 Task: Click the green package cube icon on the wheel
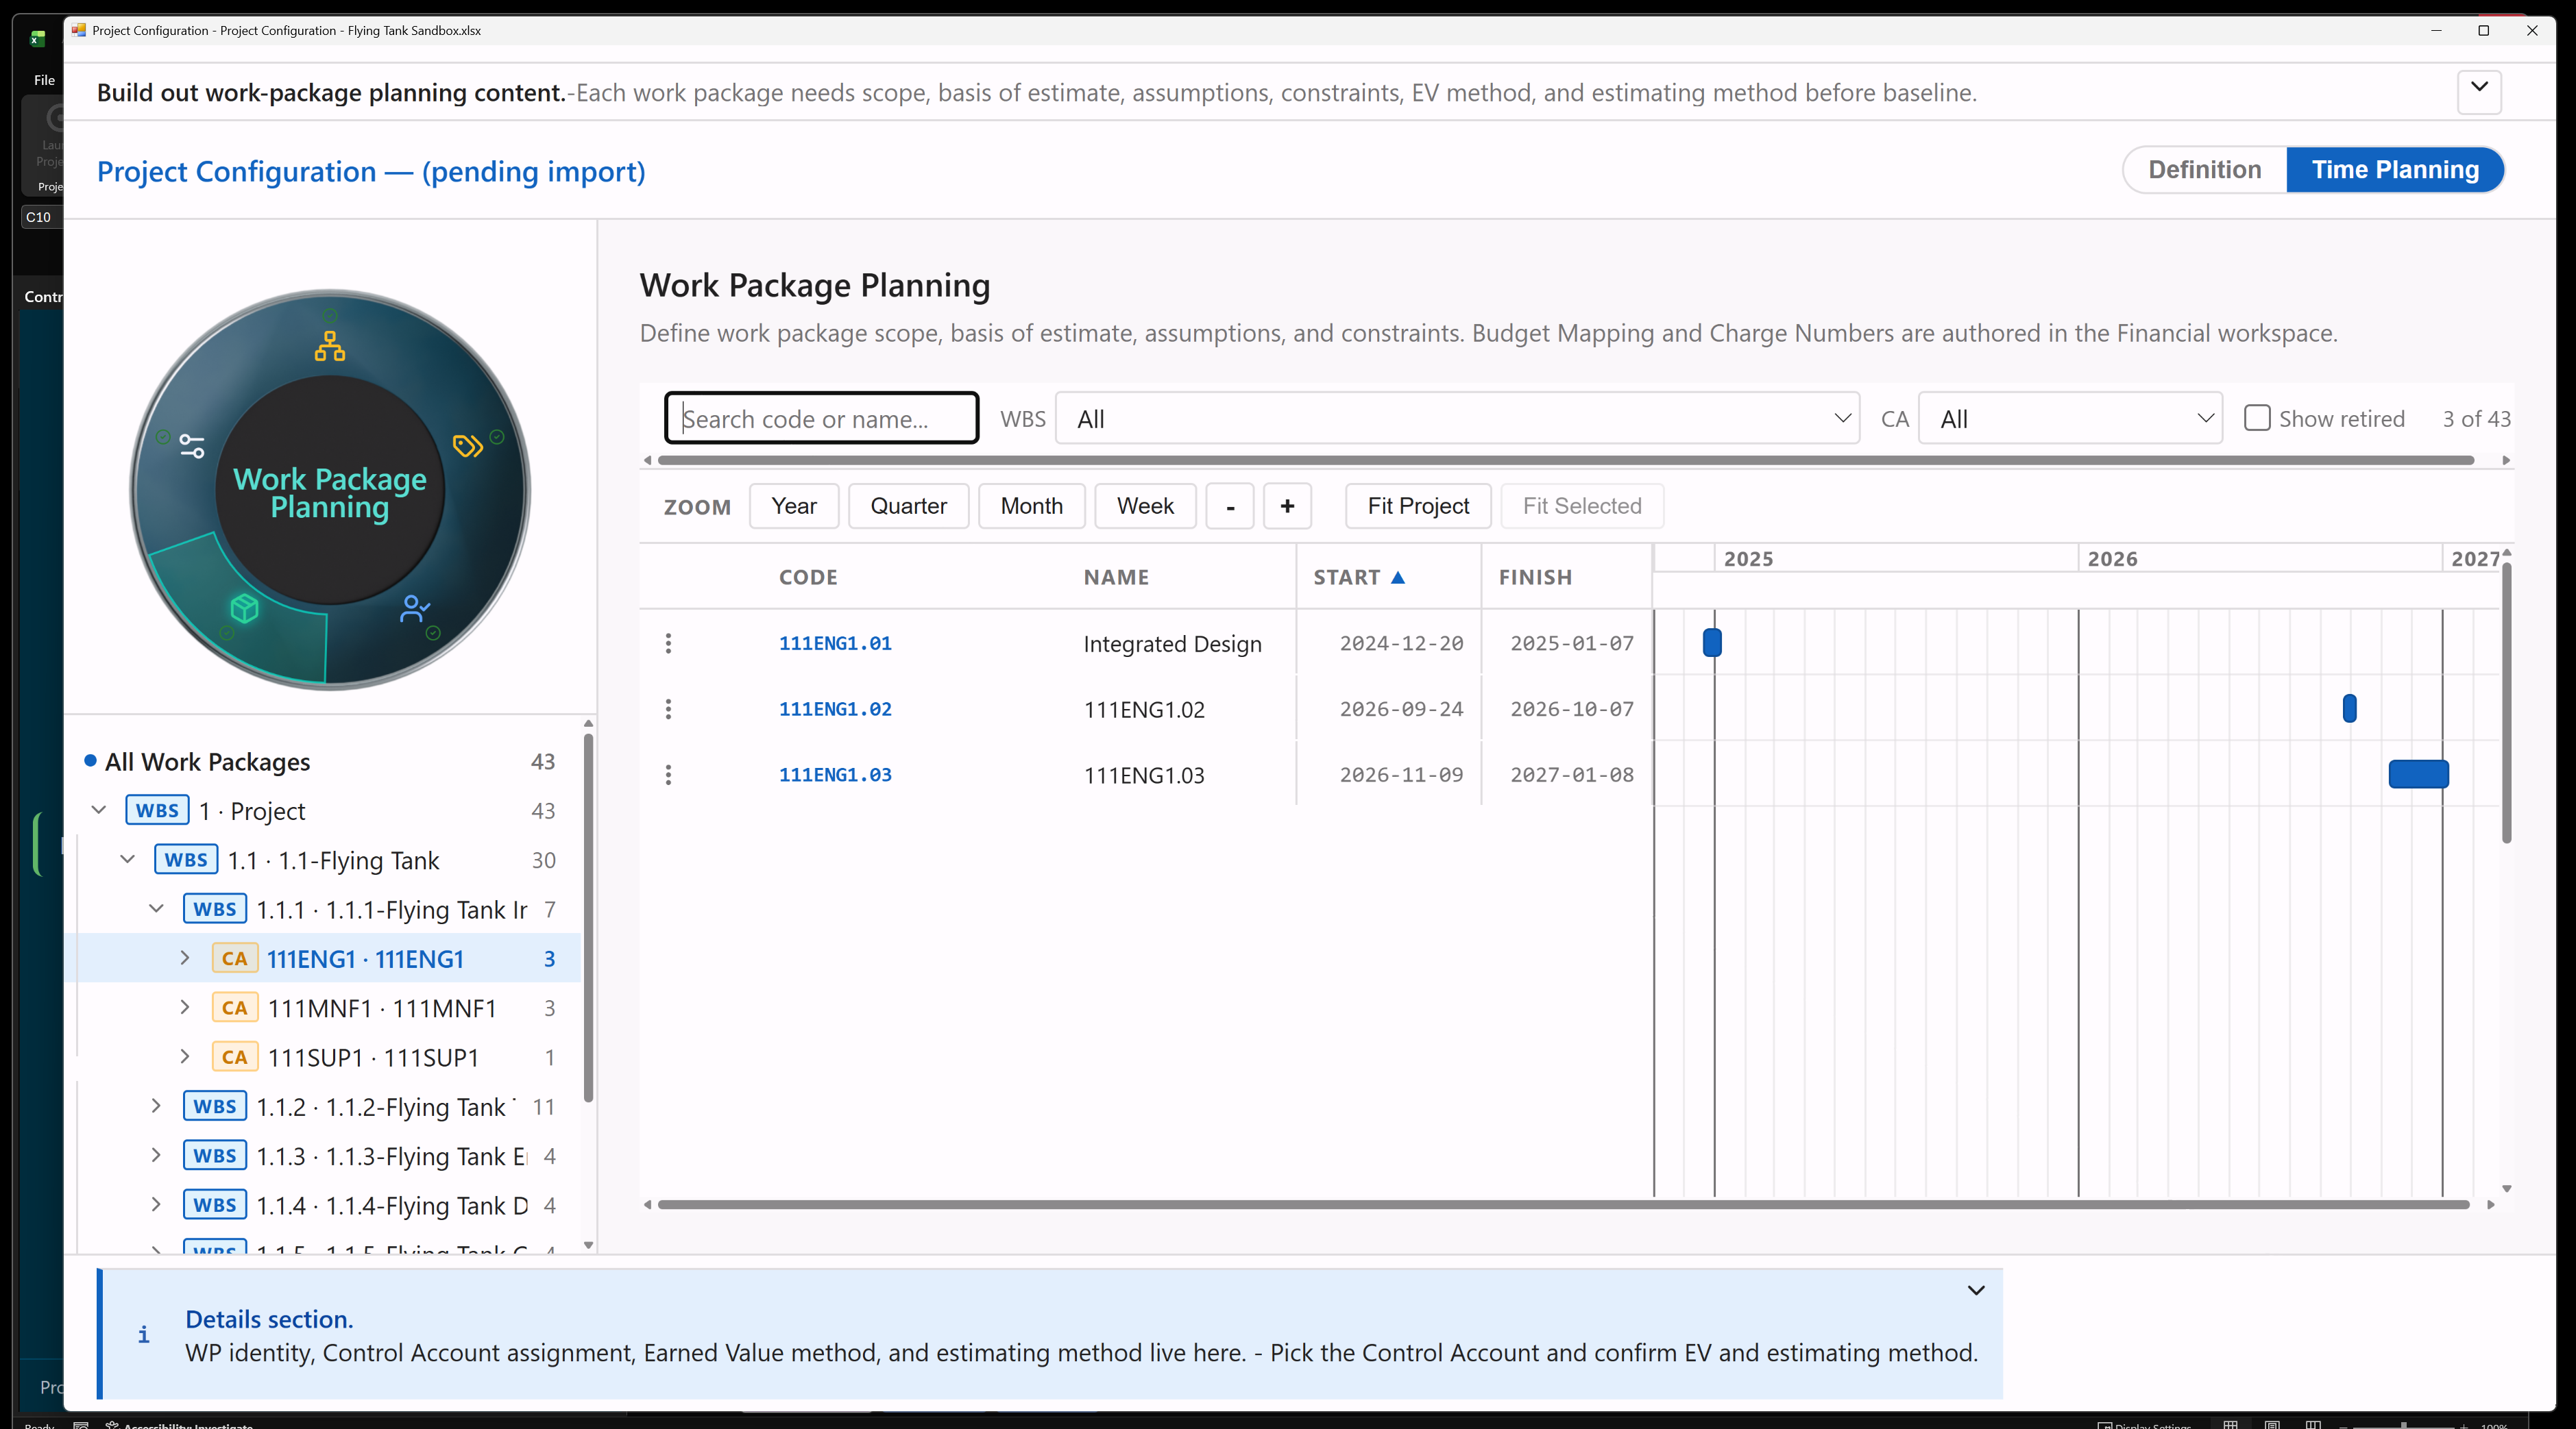tap(245, 608)
